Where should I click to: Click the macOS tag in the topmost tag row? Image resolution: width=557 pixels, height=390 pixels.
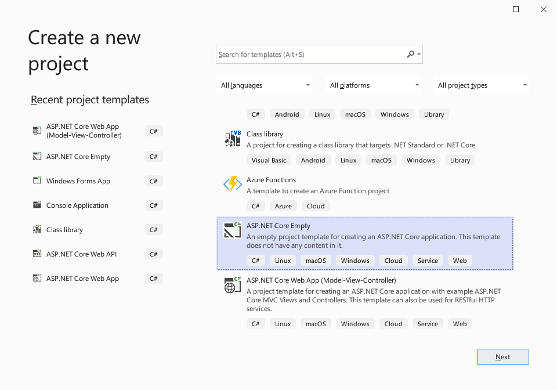tap(355, 114)
